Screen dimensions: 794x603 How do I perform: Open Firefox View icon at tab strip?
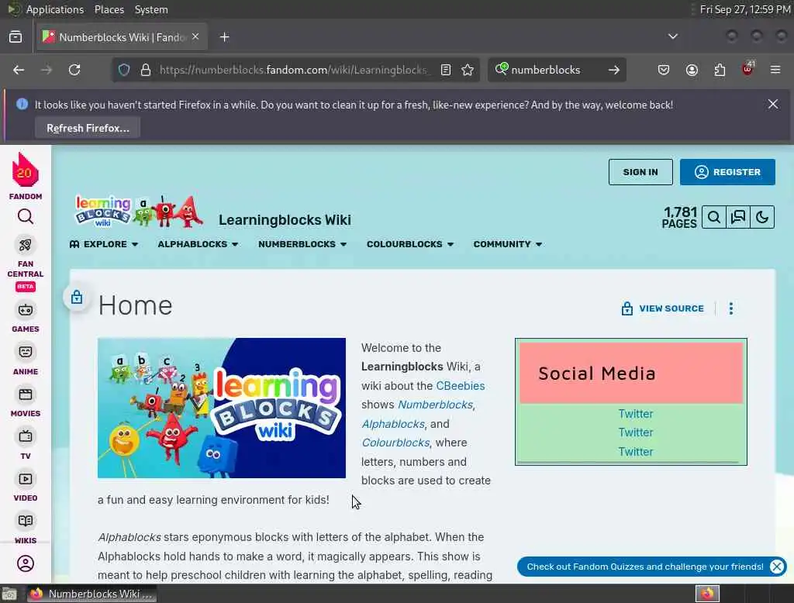pyautogui.click(x=16, y=37)
